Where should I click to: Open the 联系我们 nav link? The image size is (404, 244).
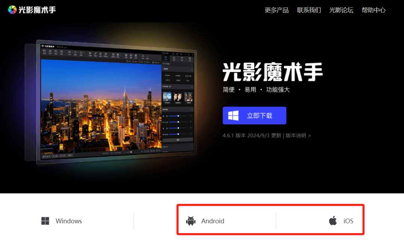(x=309, y=10)
